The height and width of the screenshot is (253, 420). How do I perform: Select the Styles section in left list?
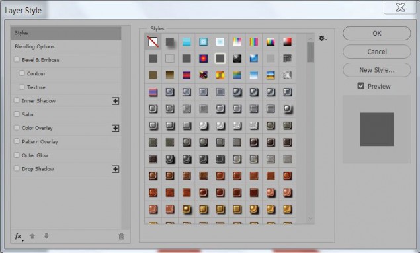pyautogui.click(x=66, y=33)
